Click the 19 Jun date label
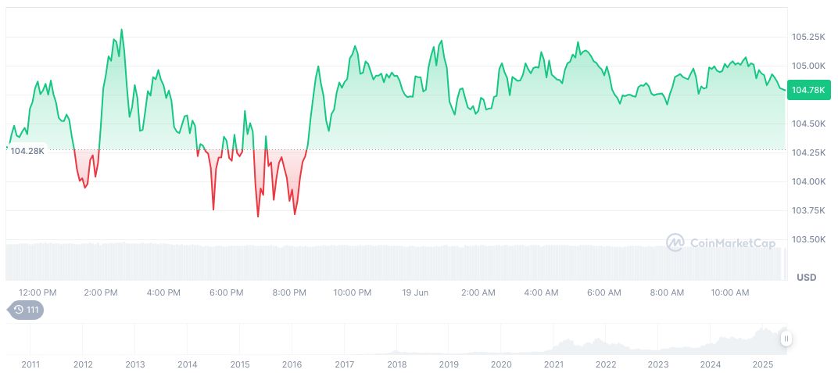This screenshot has width=838, height=373. click(415, 292)
